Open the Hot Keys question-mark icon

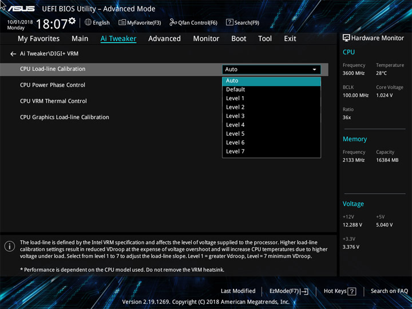tap(352, 291)
